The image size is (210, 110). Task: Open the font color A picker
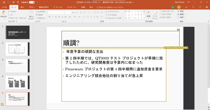[x=80, y=17]
